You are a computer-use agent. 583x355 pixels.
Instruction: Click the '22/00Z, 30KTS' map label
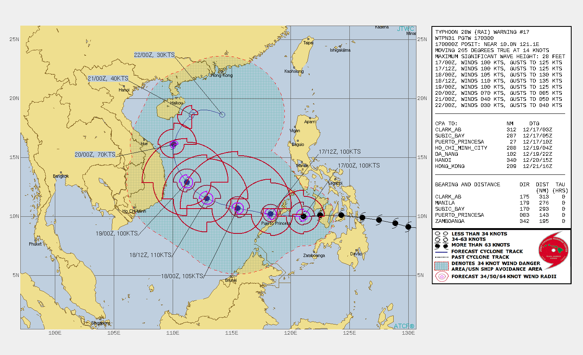tap(154, 55)
